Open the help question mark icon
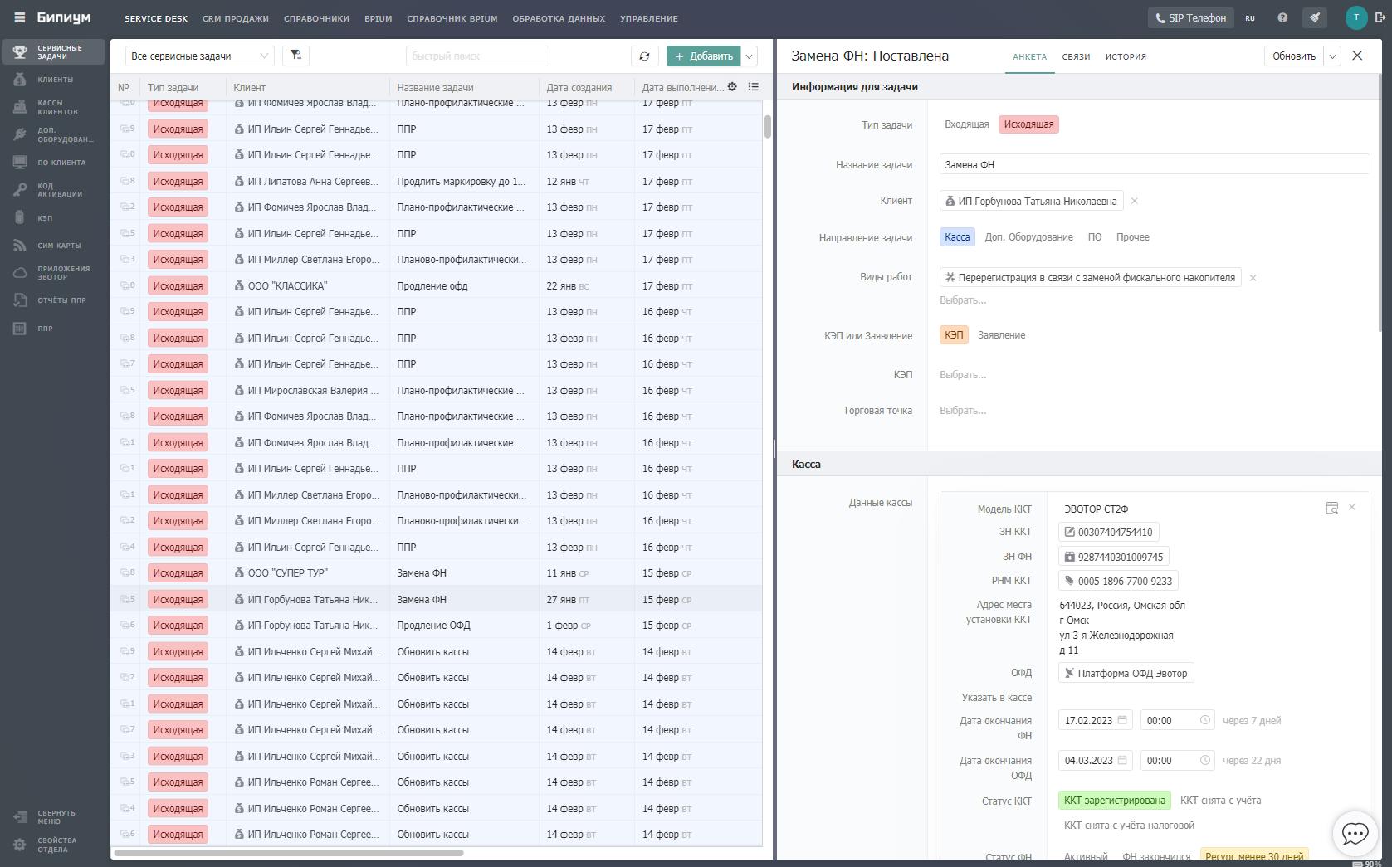 [x=1282, y=17]
